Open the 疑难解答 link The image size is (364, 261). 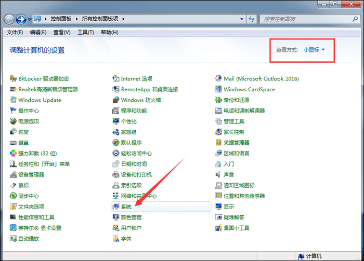(234, 217)
